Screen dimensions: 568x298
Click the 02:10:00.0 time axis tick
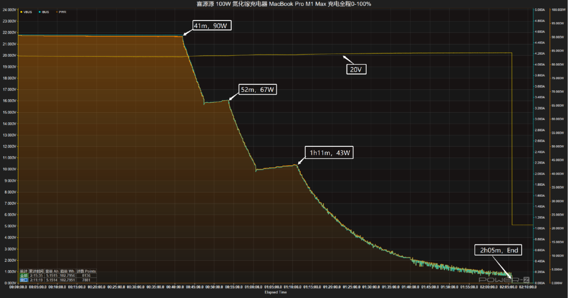point(528,287)
